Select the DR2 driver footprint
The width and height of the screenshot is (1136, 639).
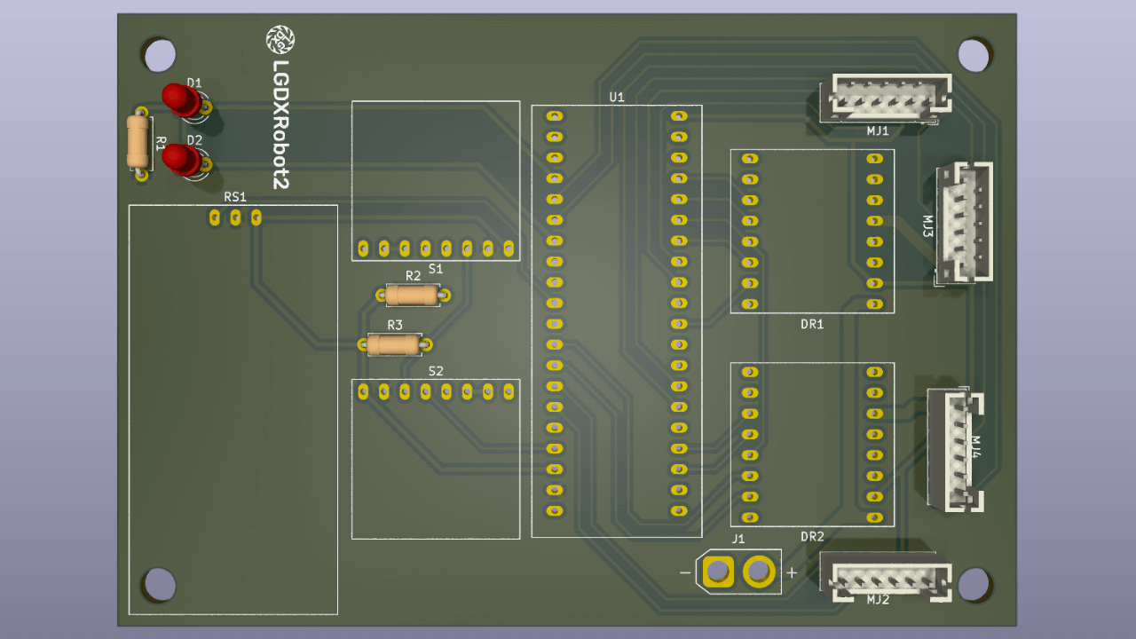click(812, 444)
